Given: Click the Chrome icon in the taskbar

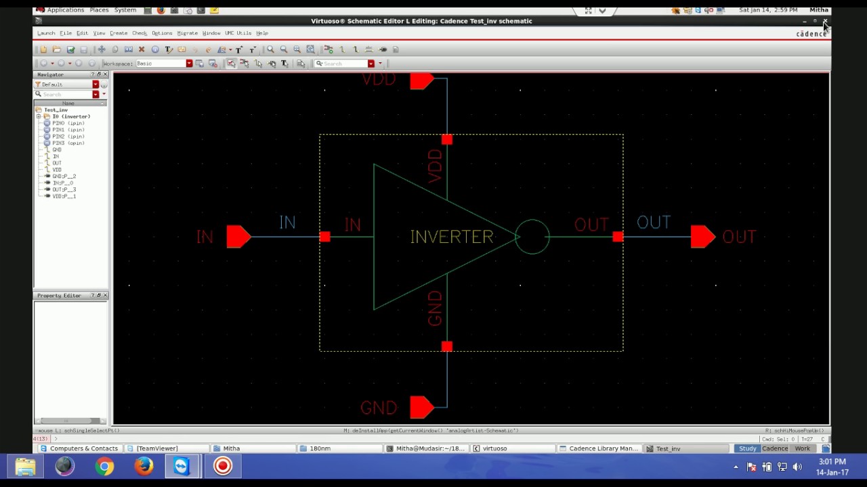Looking at the screenshot, I should tap(104, 466).
